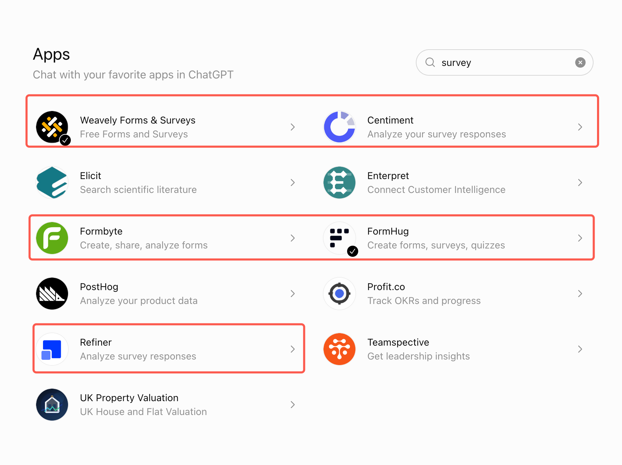Image resolution: width=622 pixels, height=465 pixels.
Task: Click 'Create, share, analyze forms' text
Action: click(144, 245)
